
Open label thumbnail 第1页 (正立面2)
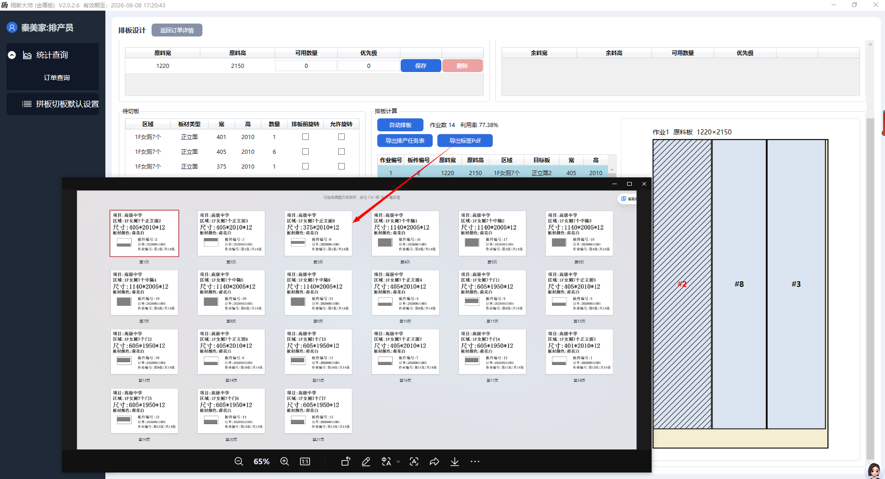point(144,233)
